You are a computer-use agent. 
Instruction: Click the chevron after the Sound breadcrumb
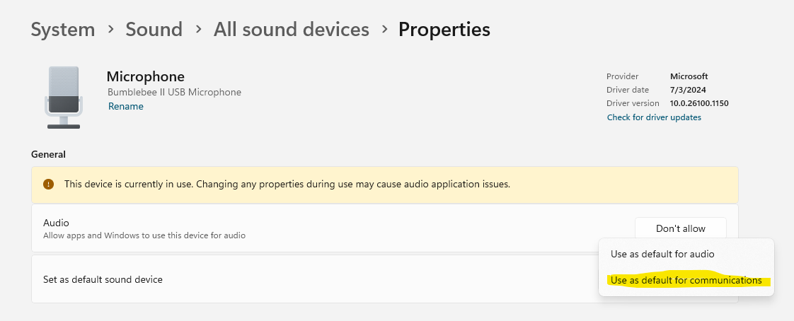[198, 30]
